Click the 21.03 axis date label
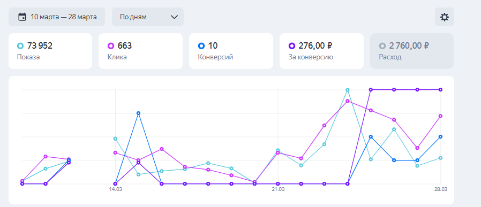Image resolution: width=481 pixels, height=207 pixels. click(278, 189)
